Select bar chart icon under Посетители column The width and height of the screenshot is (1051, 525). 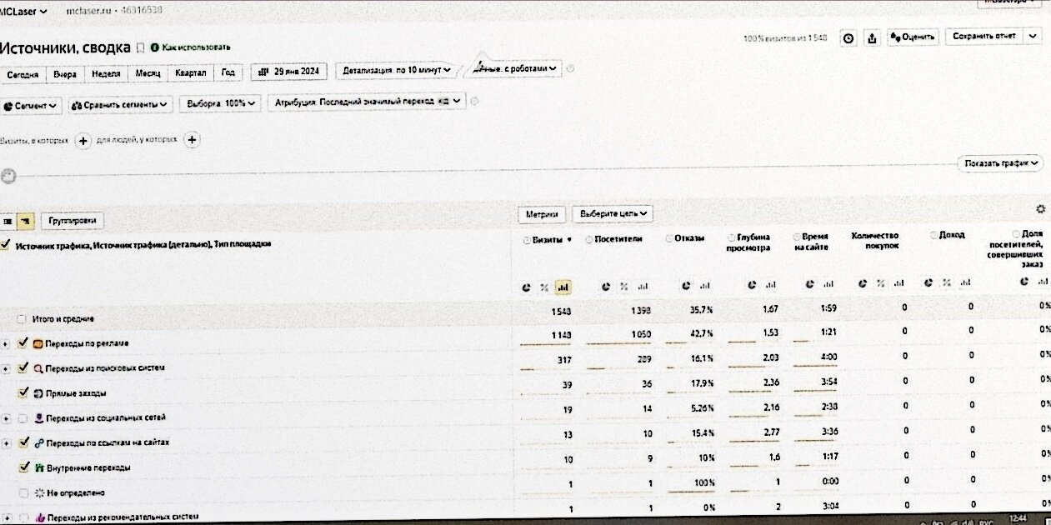pyautogui.click(x=643, y=287)
